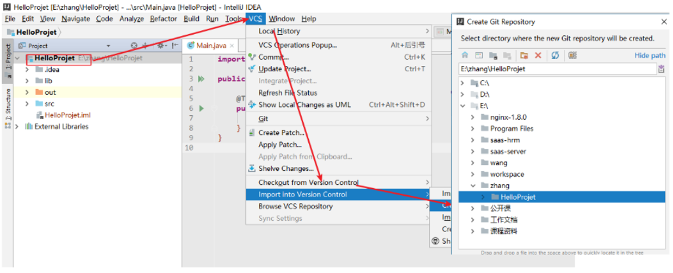The width and height of the screenshot is (673, 273).
Task: Collapse the E:\ drive in dialog
Action: click(x=463, y=106)
